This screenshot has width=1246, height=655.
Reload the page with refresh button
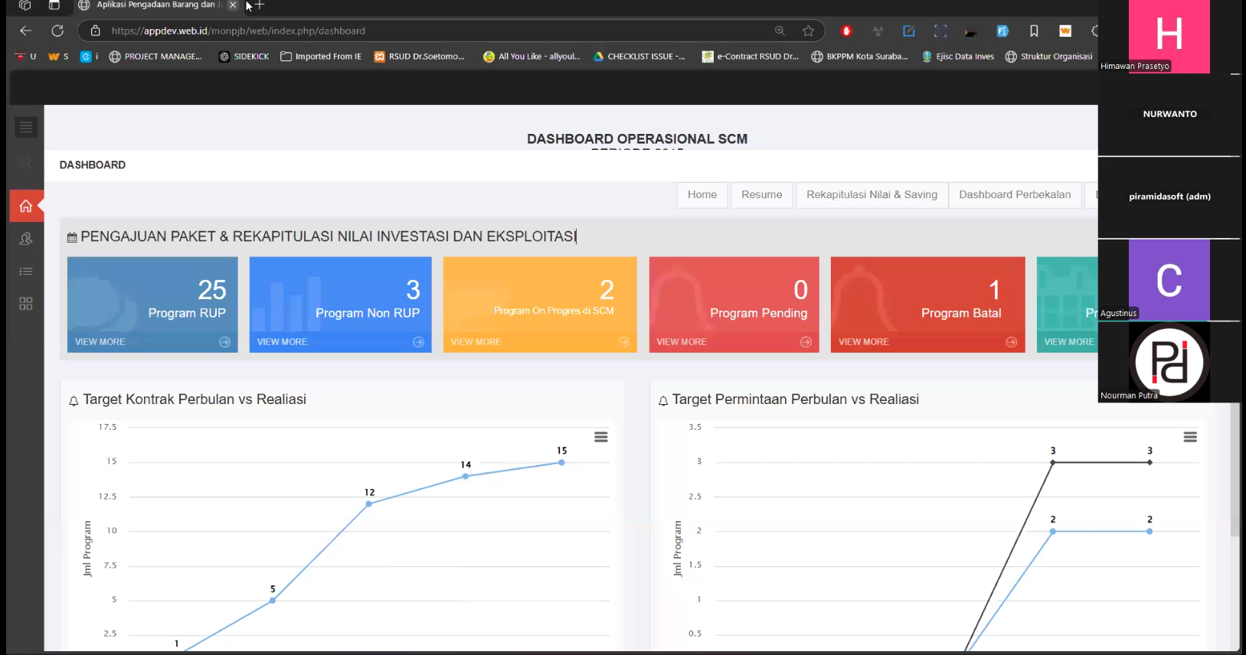tap(57, 31)
